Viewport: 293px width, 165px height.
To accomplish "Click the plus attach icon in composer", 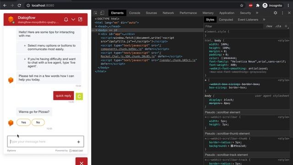I will [x=78, y=142].
